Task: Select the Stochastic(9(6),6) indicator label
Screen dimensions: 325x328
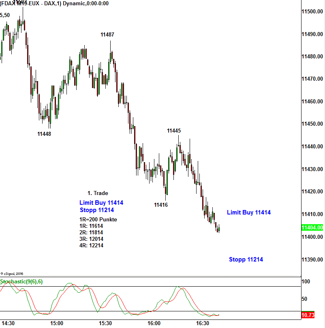Action: [21, 281]
